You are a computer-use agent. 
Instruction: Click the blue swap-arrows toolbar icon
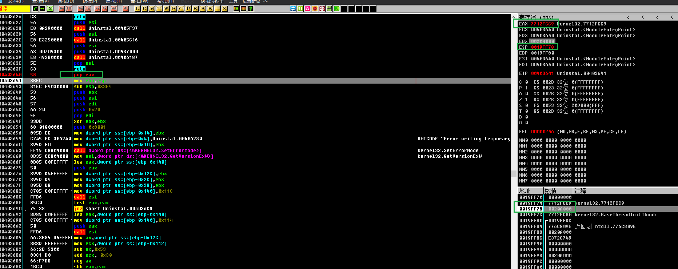pyautogui.click(x=293, y=9)
